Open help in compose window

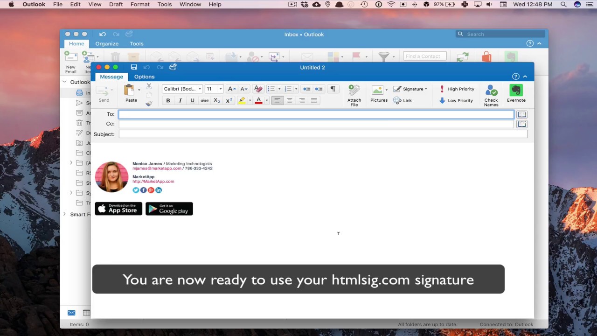(x=515, y=77)
